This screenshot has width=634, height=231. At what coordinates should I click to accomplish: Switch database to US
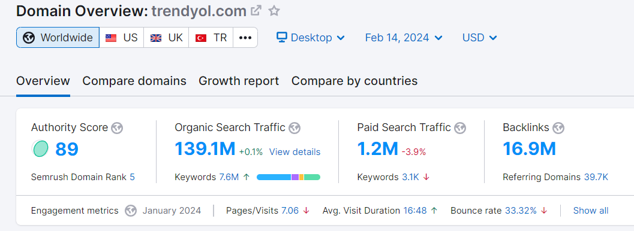click(x=122, y=38)
